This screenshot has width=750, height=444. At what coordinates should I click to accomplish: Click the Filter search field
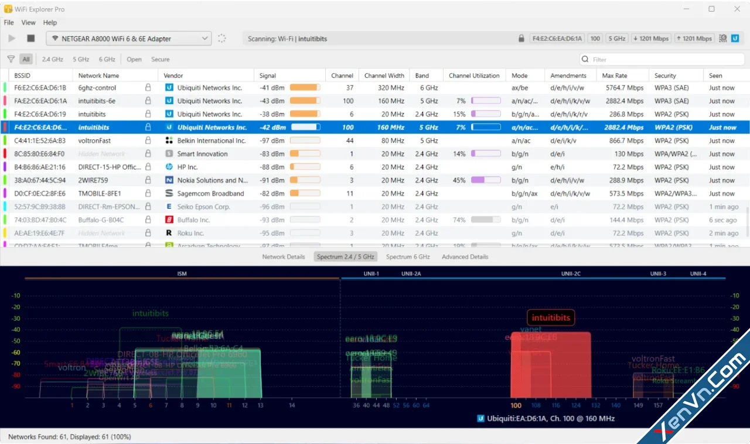662,59
